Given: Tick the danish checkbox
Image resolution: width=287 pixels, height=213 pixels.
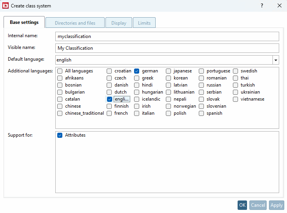Looking at the screenshot, I should 109,85.
